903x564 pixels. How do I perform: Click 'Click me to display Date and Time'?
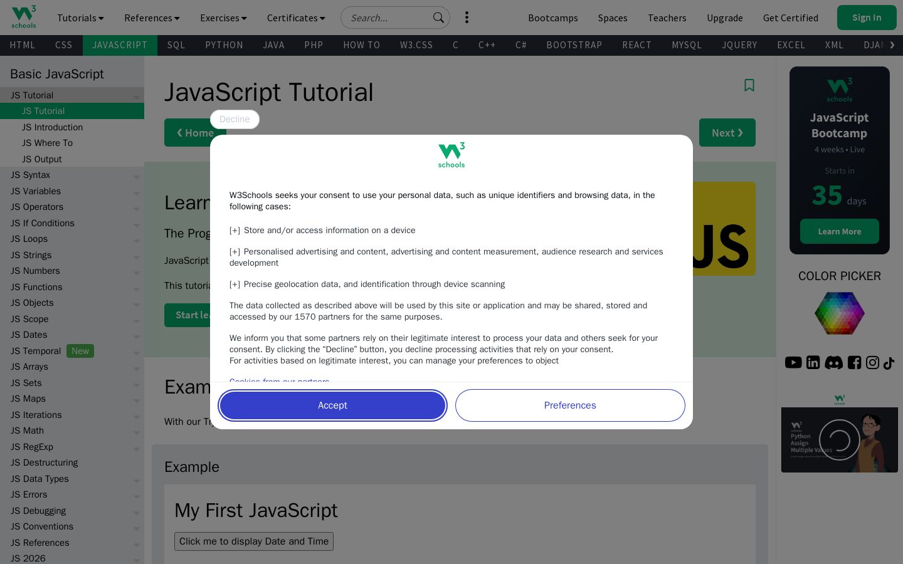point(254,541)
